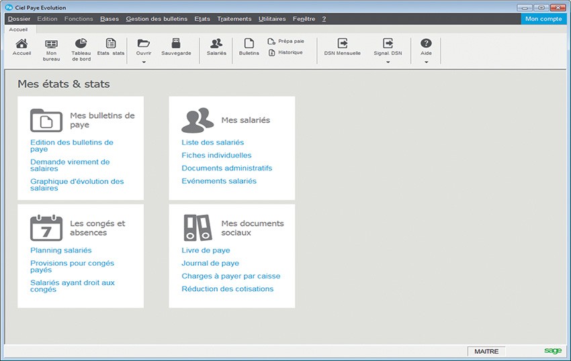Open the Salariés toolbar icon
The height and width of the screenshot is (361, 571).
click(216, 46)
